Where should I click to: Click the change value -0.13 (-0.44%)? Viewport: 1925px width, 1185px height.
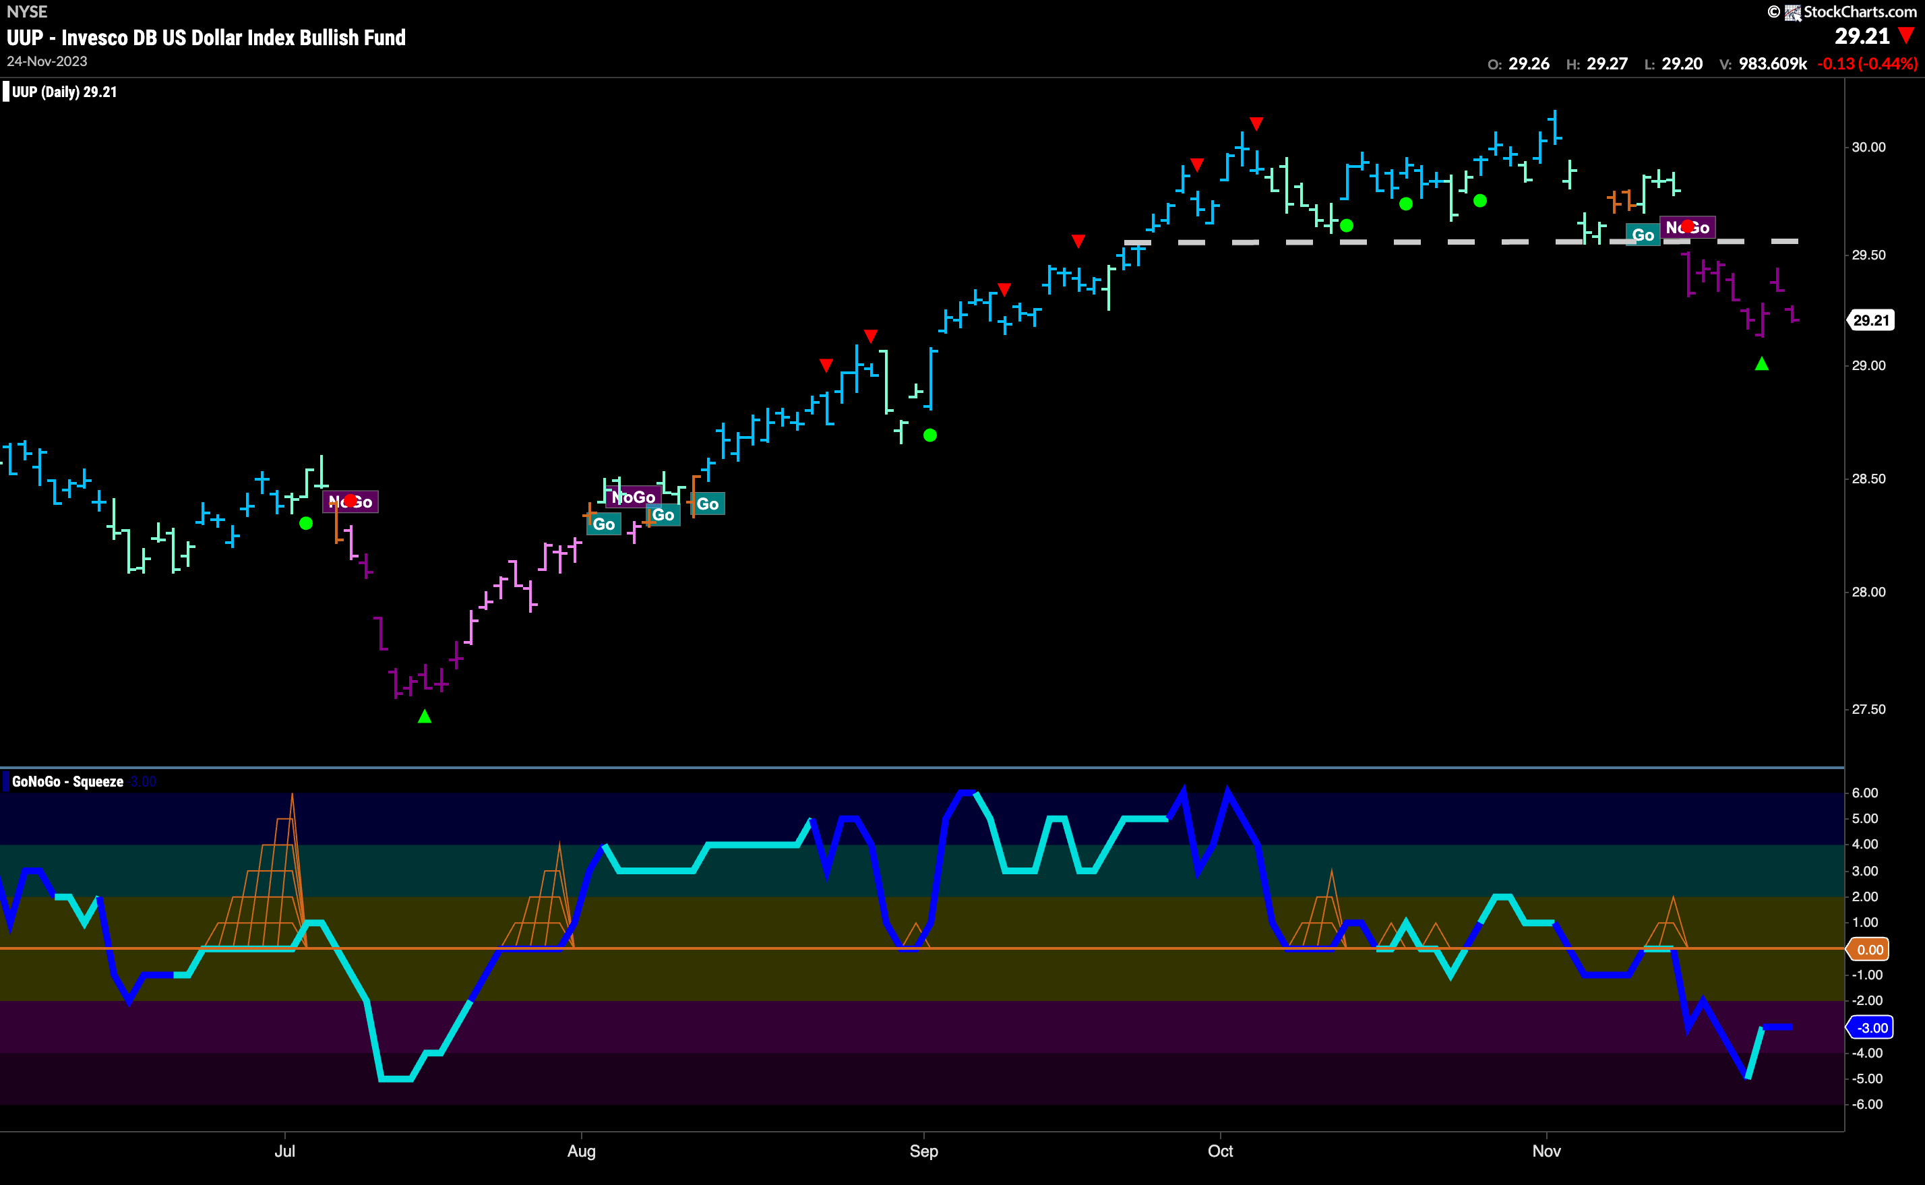click(x=1867, y=63)
